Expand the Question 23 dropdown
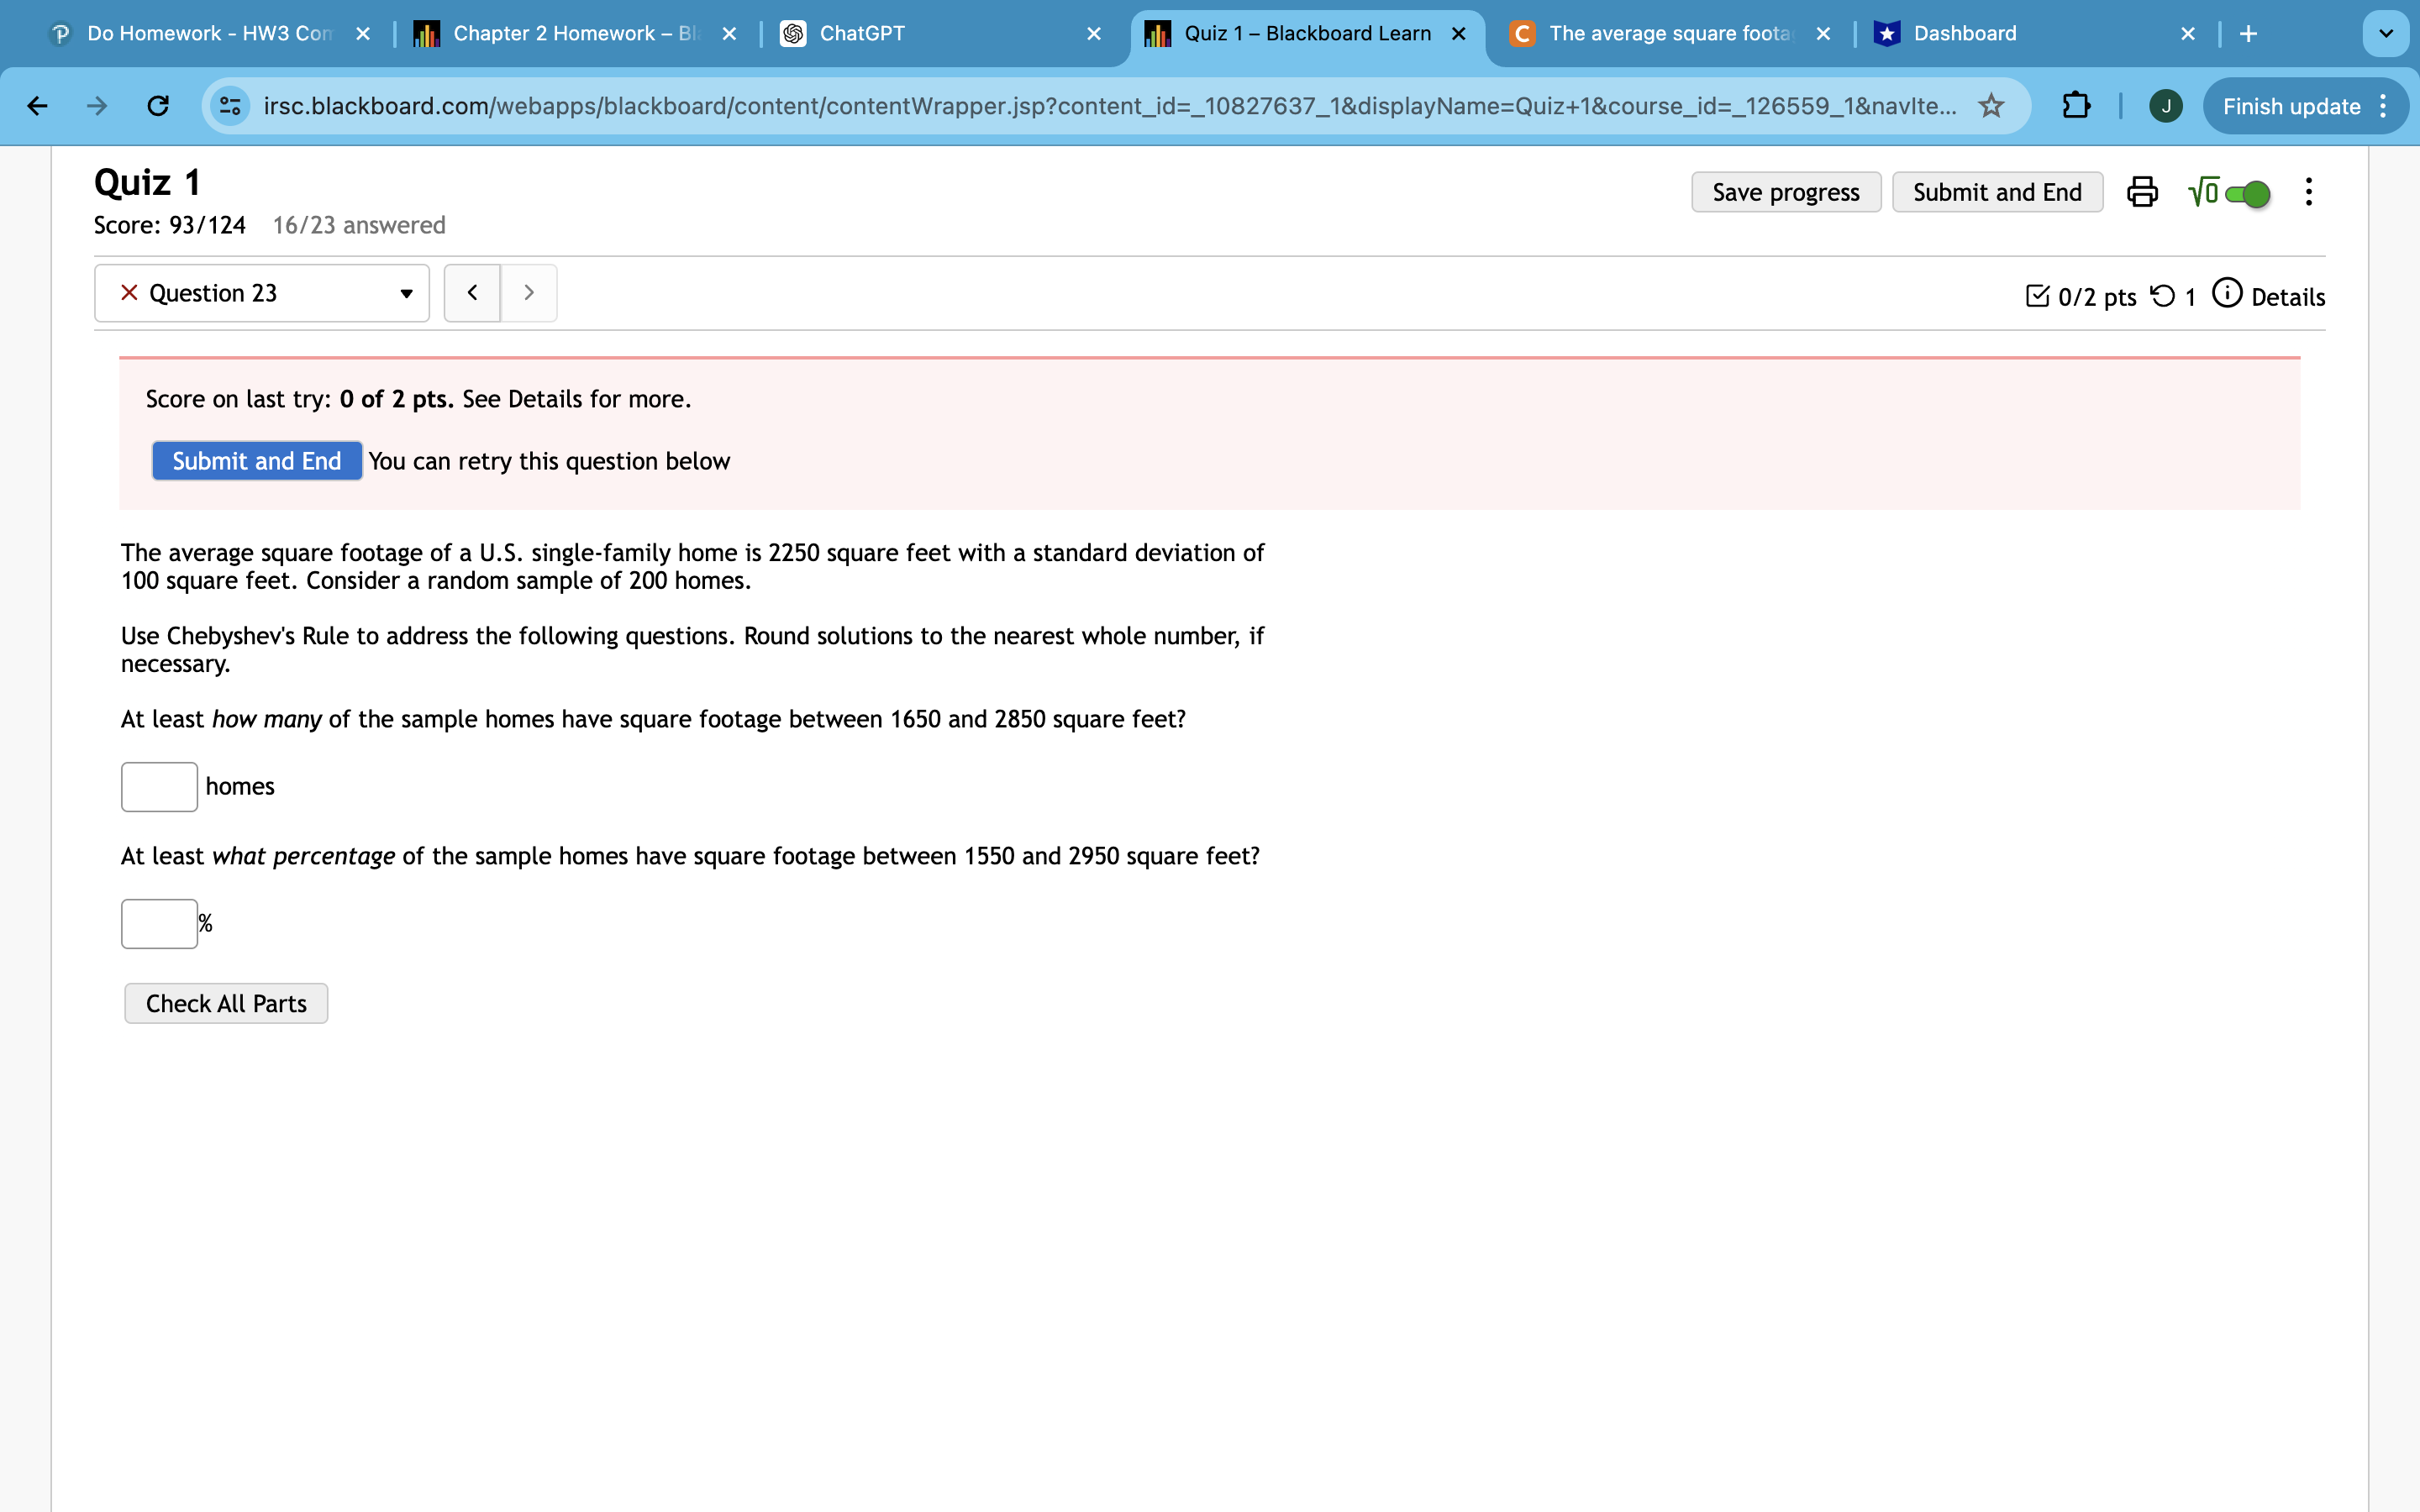 point(262,293)
